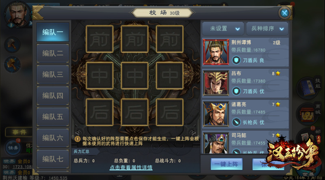325x180 pixels.
Task: Expand the 兵种排序 sort dropdown
Action: 267,28
